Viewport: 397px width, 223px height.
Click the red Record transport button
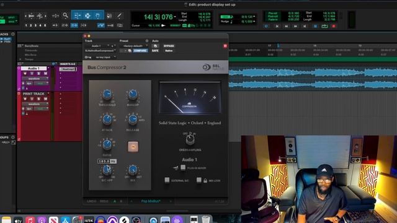pos(334,26)
